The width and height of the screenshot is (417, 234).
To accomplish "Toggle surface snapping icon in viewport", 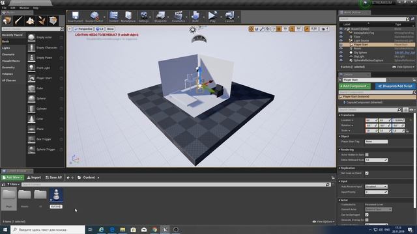I will pos(273,29).
